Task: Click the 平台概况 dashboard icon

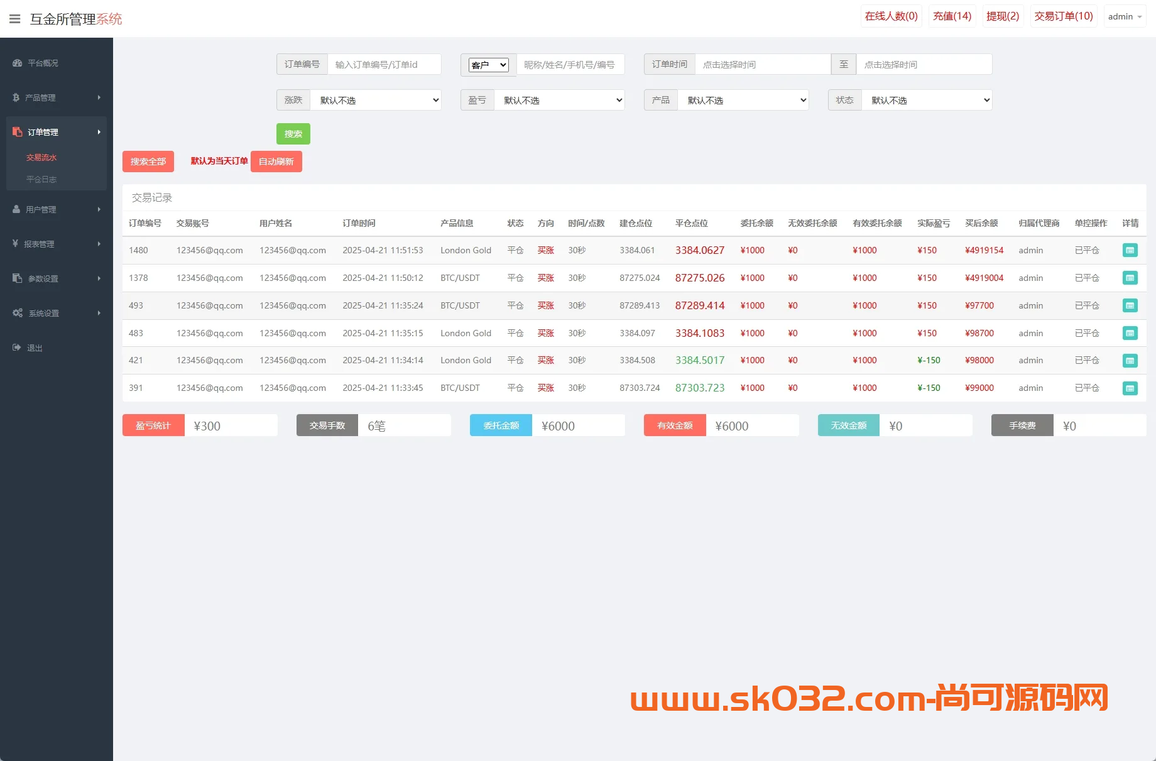Action: (18, 63)
